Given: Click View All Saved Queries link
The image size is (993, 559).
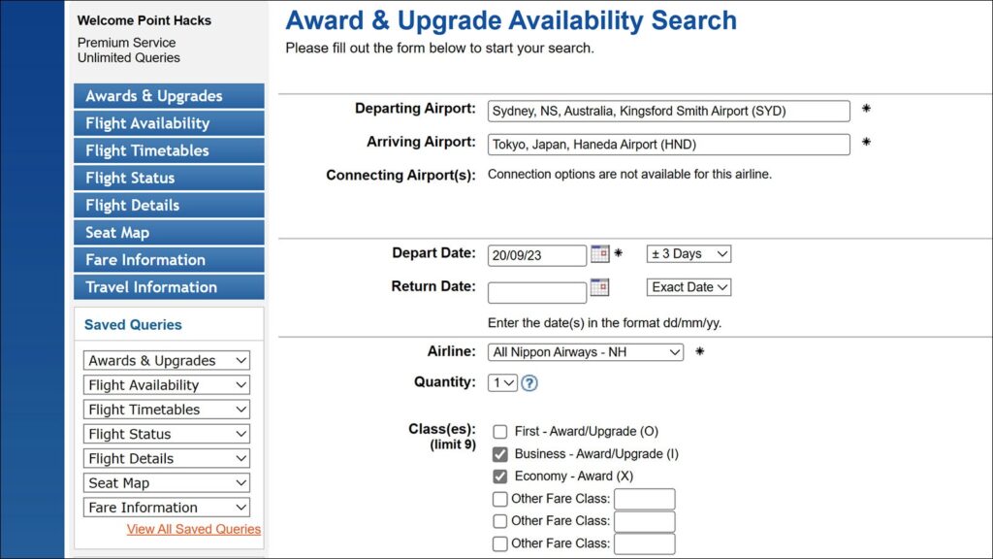Looking at the screenshot, I should [x=192, y=528].
